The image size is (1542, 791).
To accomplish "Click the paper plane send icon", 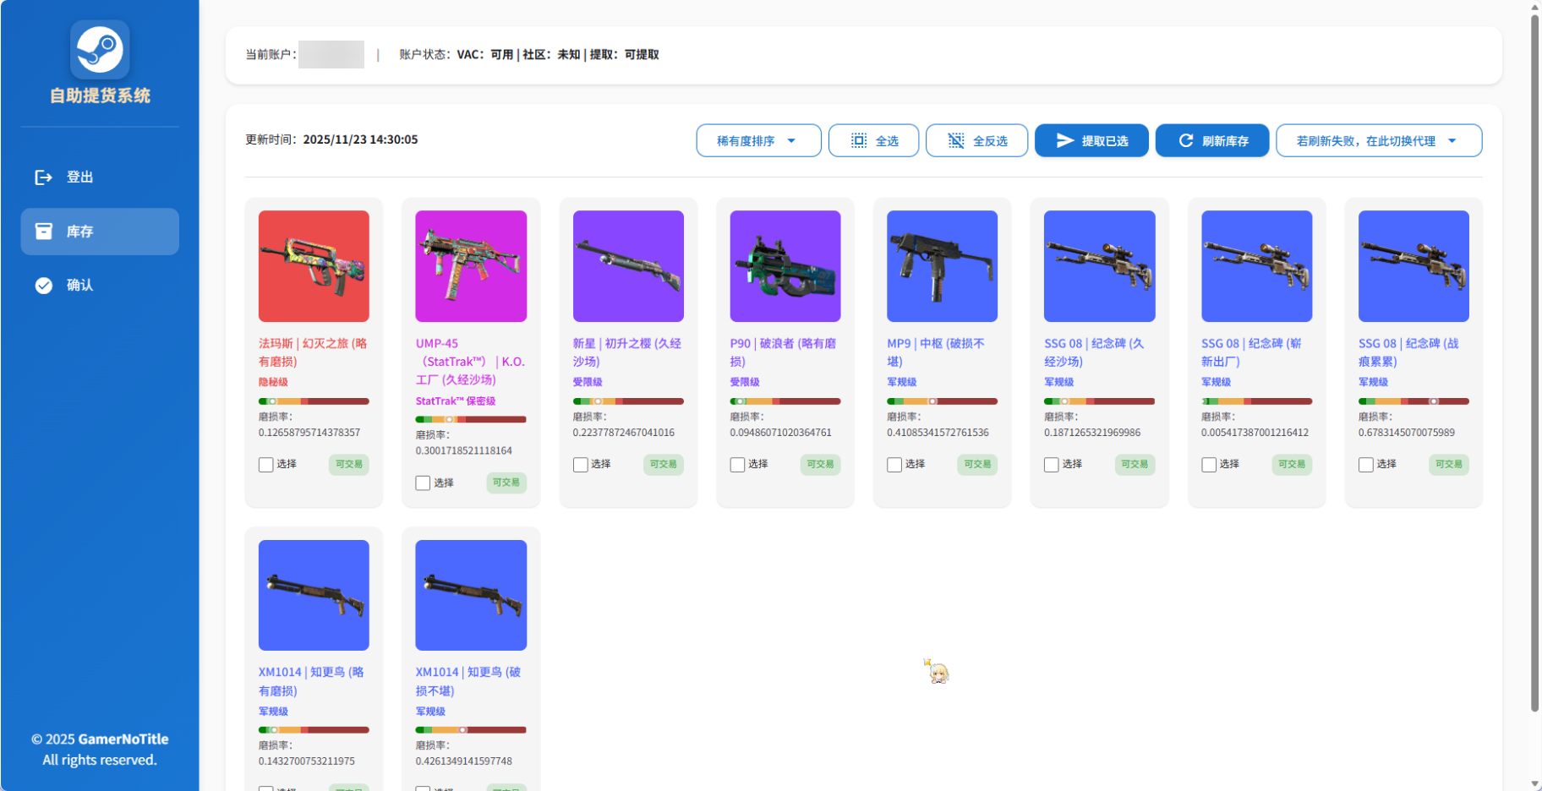I will [1064, 141].
